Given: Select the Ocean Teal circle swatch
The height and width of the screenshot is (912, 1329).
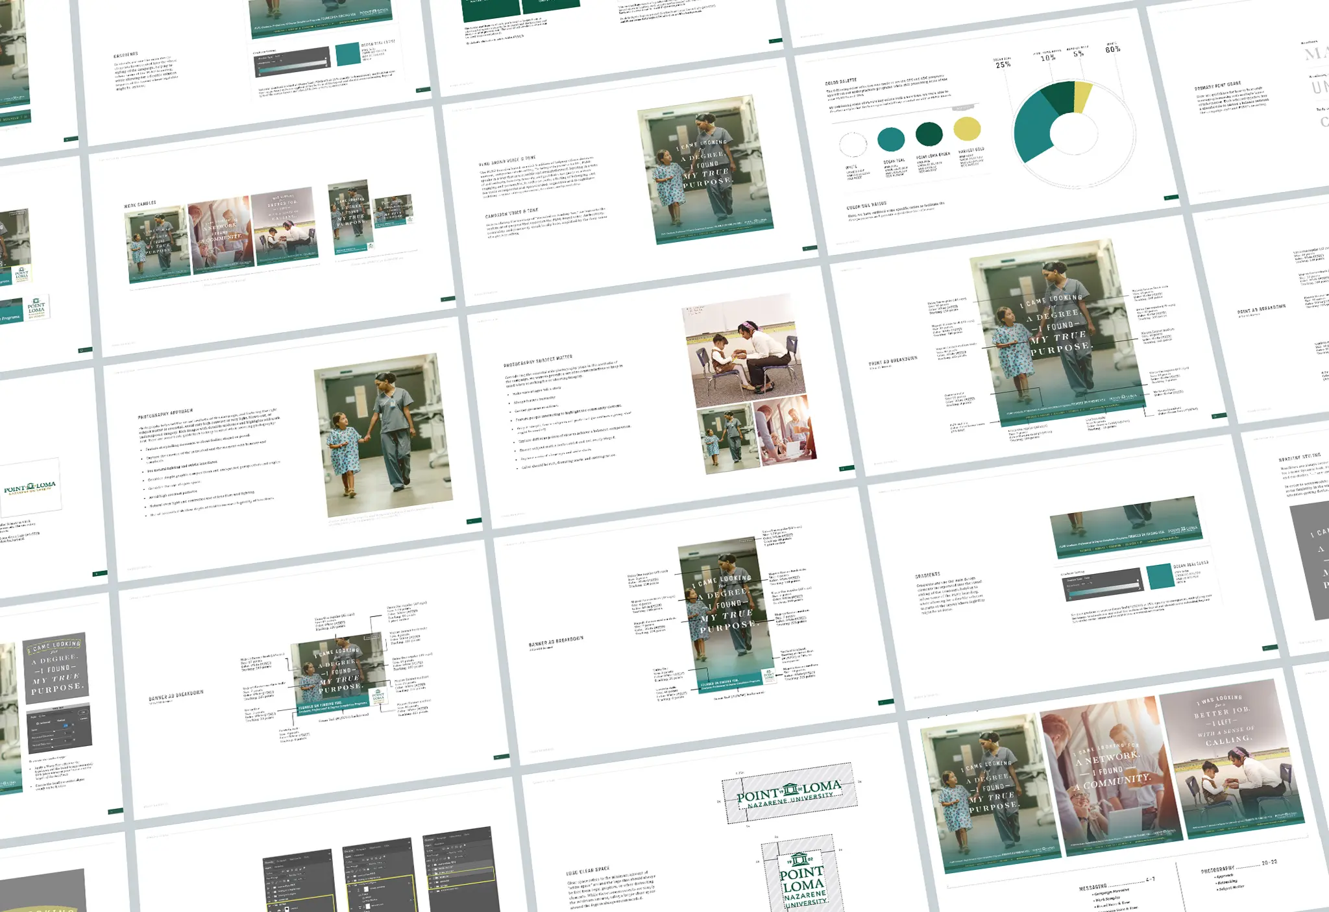Looking at the screenshot, I should [x=891, y=139].
